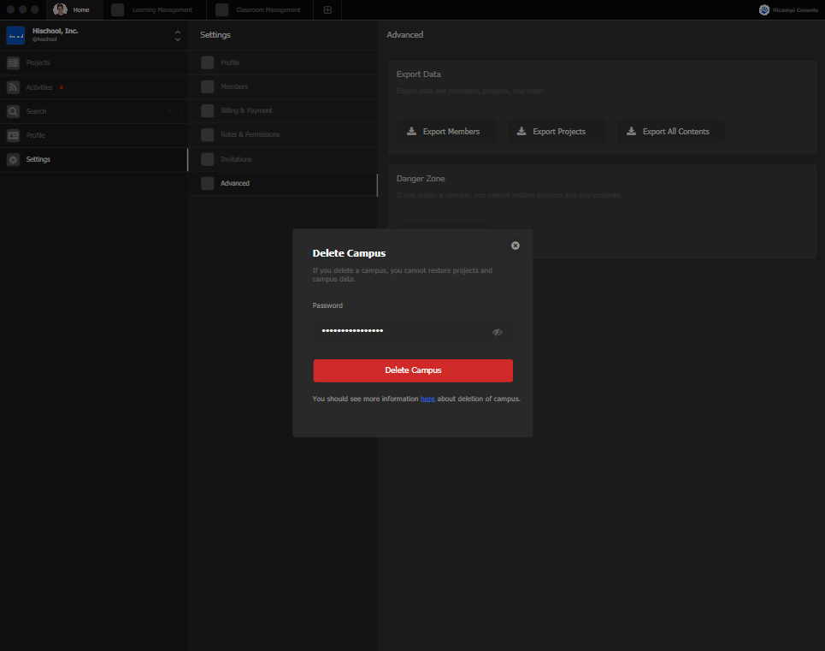This screenshot has width=825, height=651.
Task: Click the Export Members button
Action: point(446,132)
